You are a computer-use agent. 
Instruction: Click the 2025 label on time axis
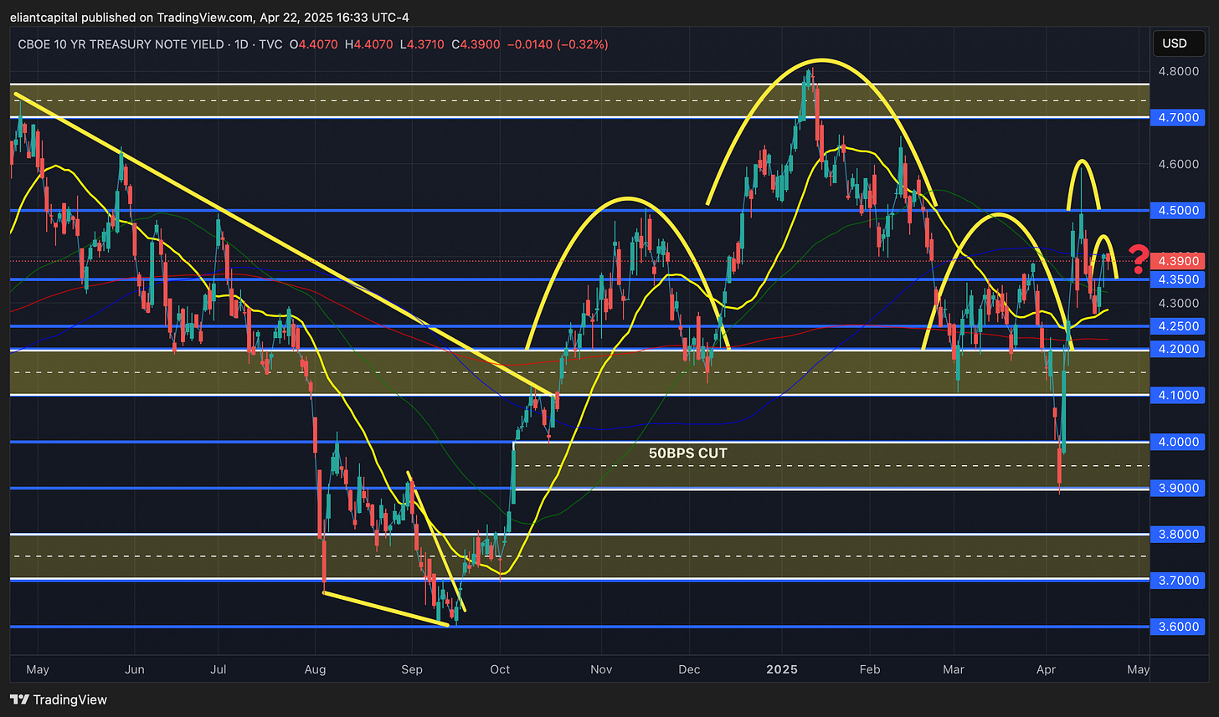[782, 669]
